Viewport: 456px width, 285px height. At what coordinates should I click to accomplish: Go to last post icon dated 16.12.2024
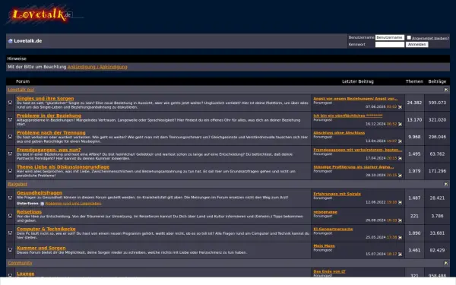pyautogui.click(x=401, y=124)
